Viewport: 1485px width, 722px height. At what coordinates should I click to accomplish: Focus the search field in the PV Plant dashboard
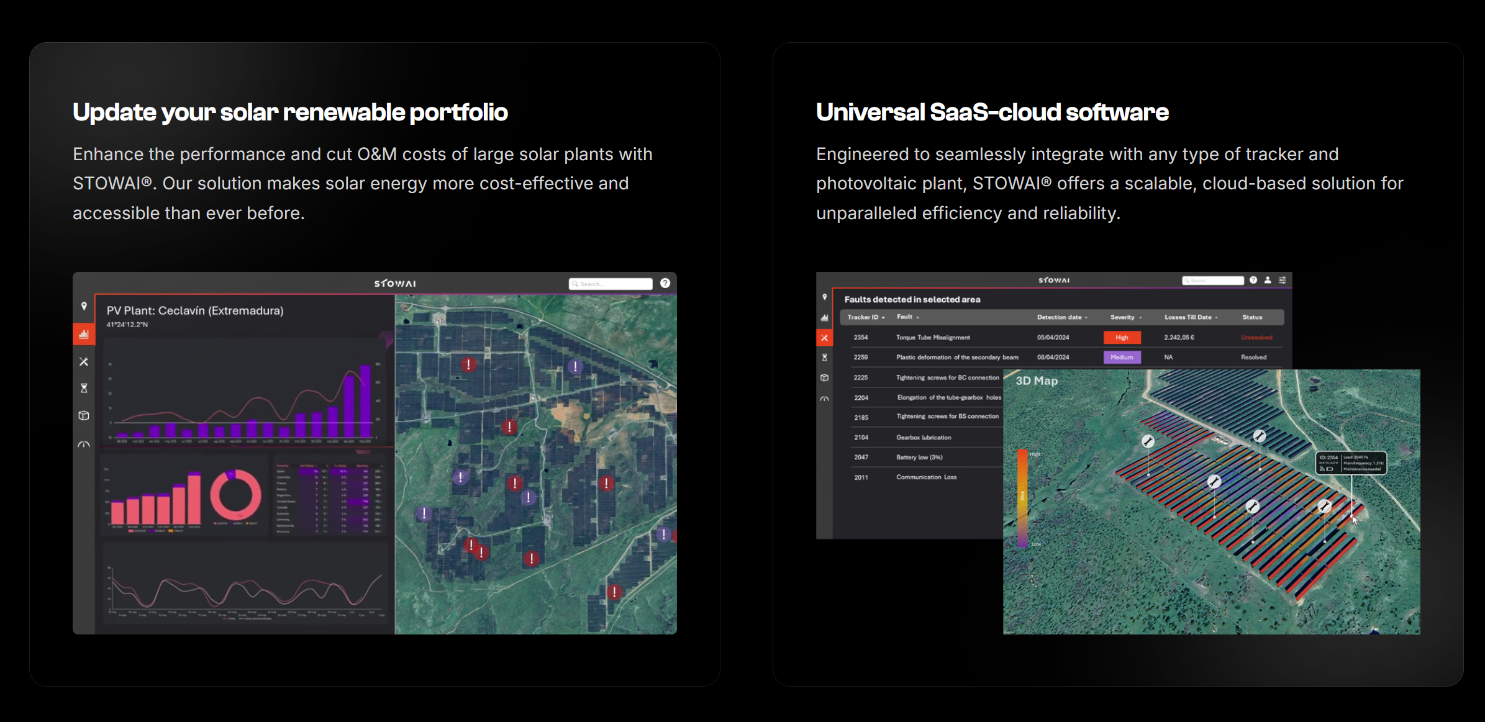pyautogui.click(x=611, y=284)
